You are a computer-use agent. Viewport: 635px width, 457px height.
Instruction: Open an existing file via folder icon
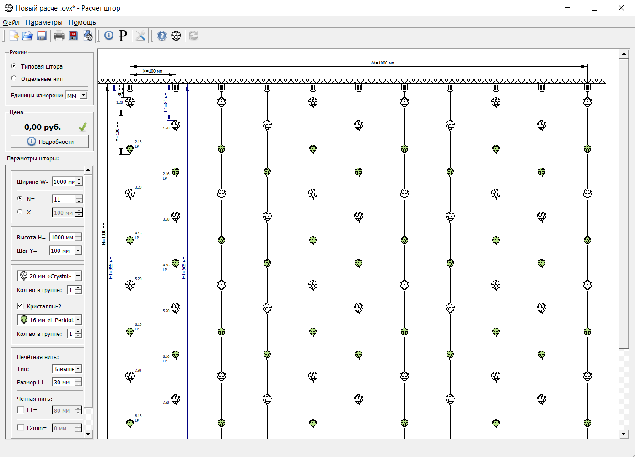[27, 36]
